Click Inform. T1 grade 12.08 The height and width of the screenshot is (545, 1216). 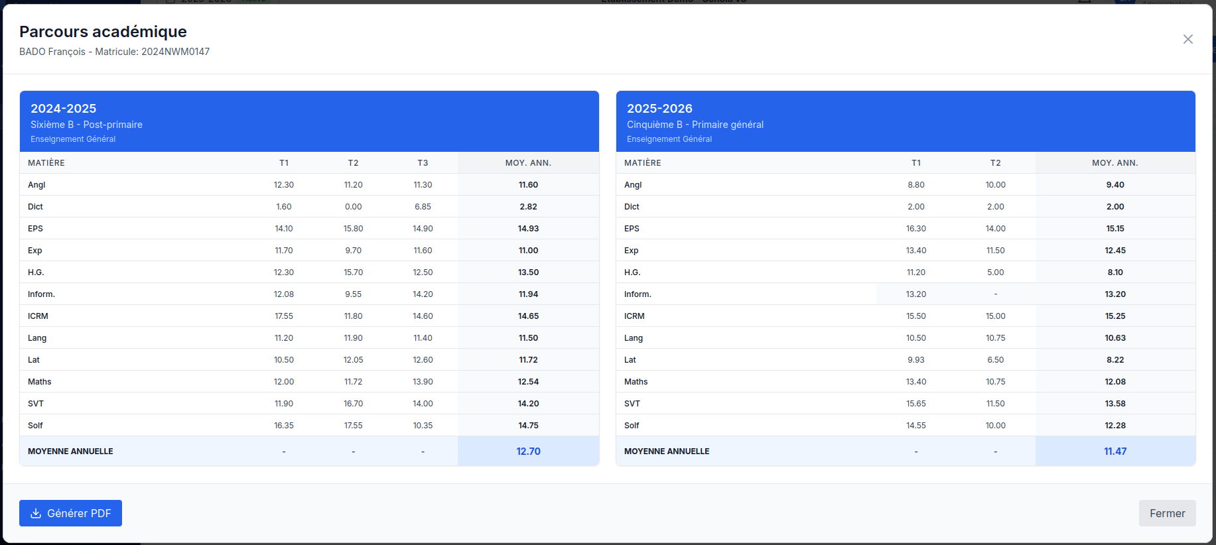(x=284, y=294)
